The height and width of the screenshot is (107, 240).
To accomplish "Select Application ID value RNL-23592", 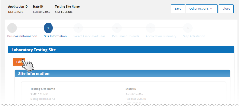I will 16,12.
